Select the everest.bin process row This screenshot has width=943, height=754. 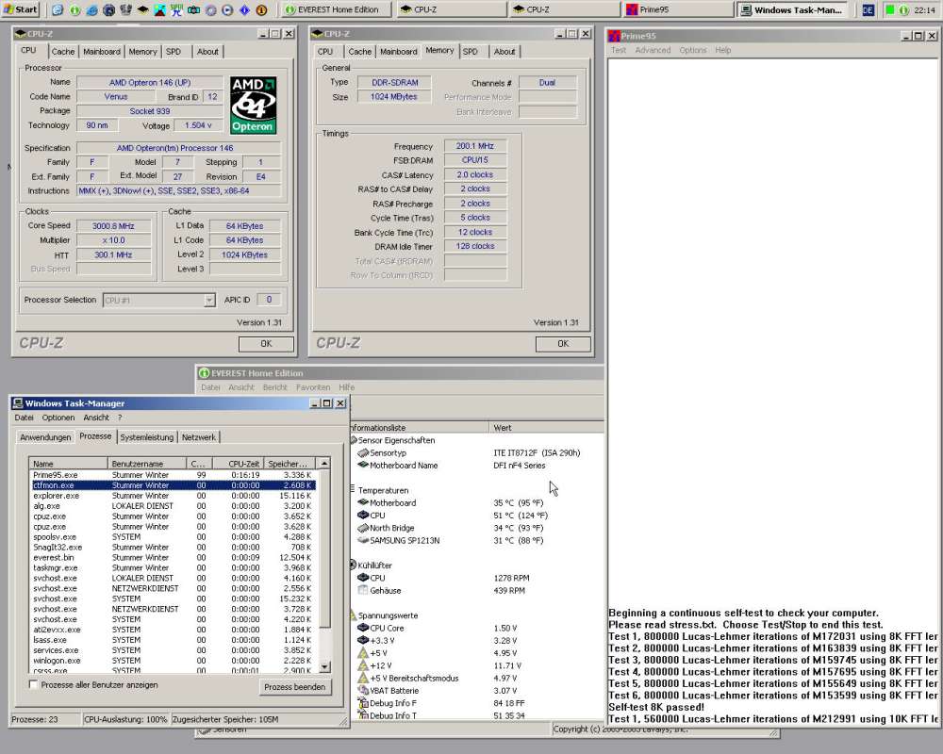pyautogui.click(x=174, y=557)
